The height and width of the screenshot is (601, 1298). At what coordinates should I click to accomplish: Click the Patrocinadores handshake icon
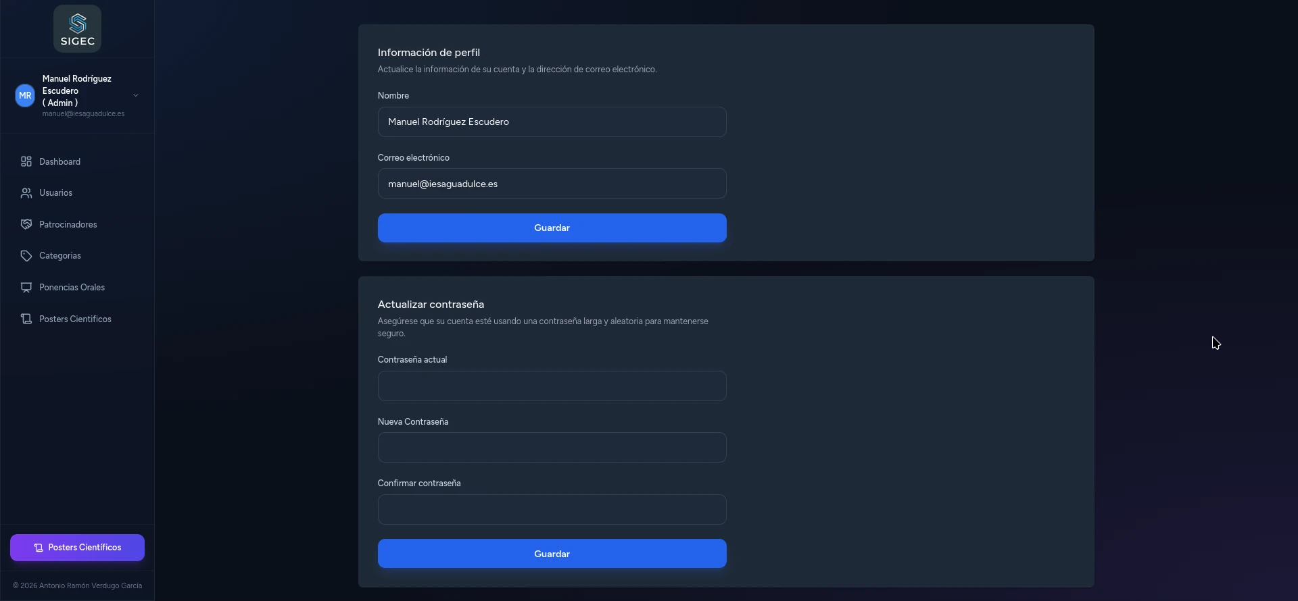coord(26,225)
